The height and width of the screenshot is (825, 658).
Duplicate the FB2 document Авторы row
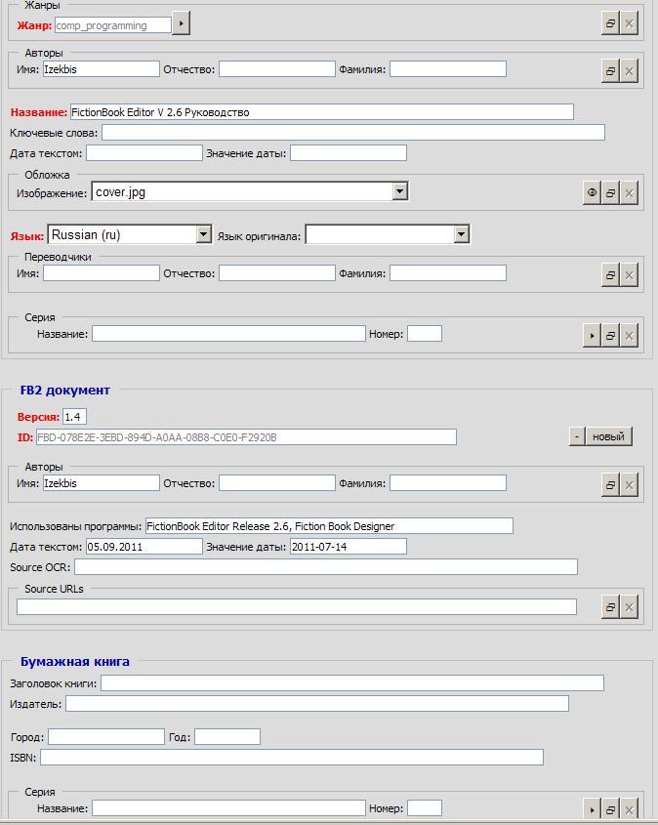coord(610,484)
